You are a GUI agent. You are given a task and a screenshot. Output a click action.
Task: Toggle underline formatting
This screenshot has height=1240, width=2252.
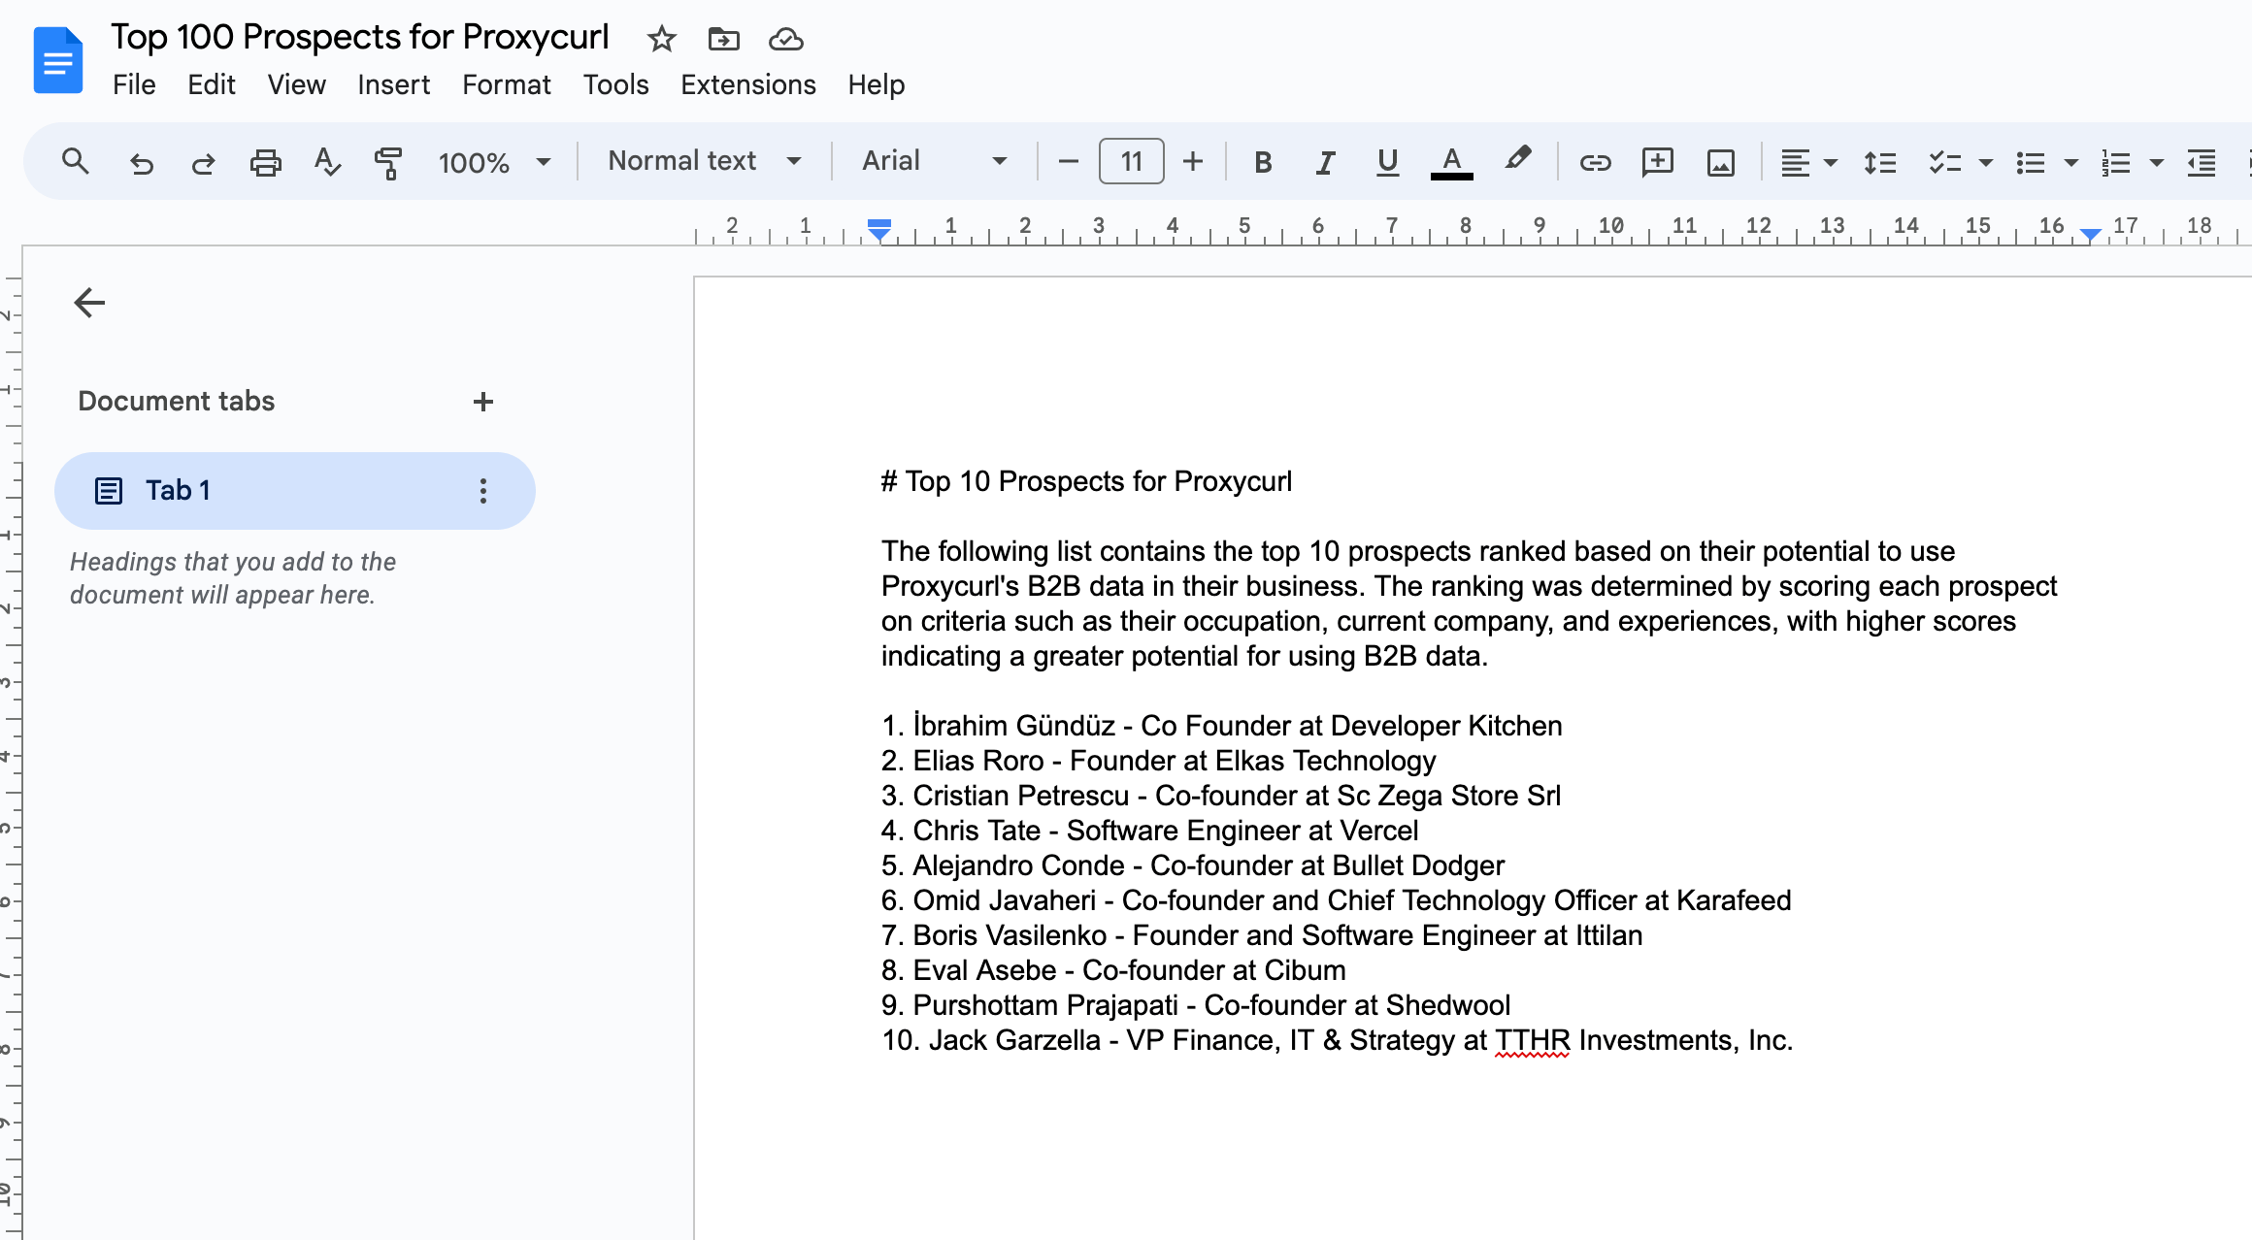coord(1388,162)
